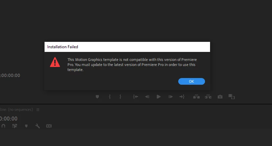Viewport: 272px width, 146px height.
Task: Add marker in the timeline panel
Action: coord(26,126)
